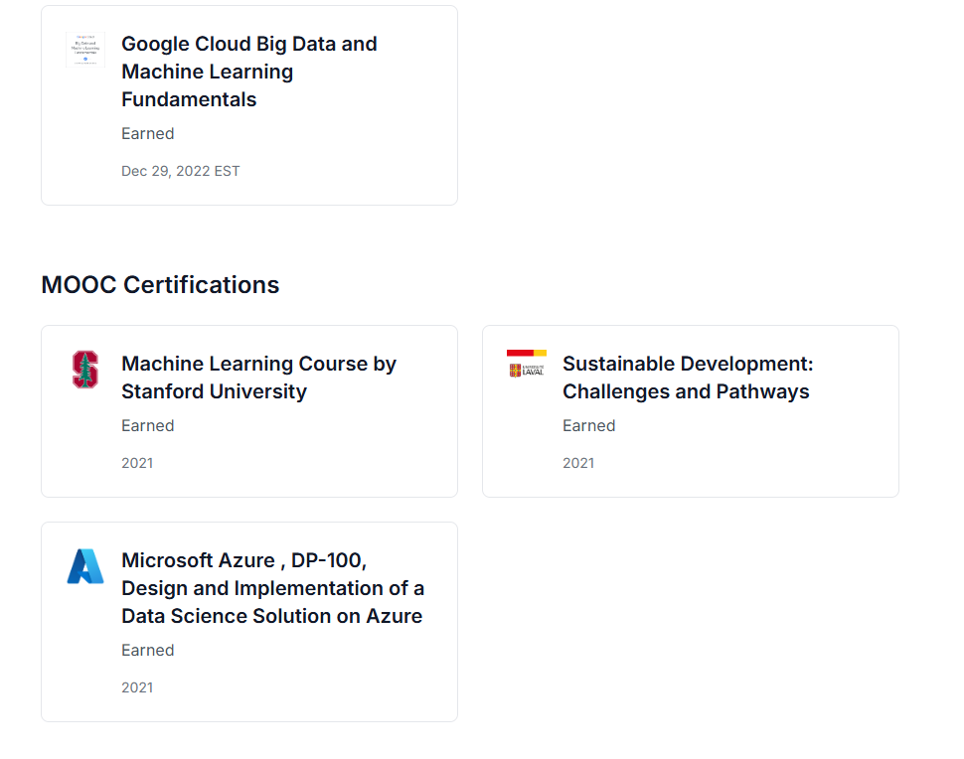Click the Stanford University tree logo
Screen dimensions: 964x759
[85, 369]
